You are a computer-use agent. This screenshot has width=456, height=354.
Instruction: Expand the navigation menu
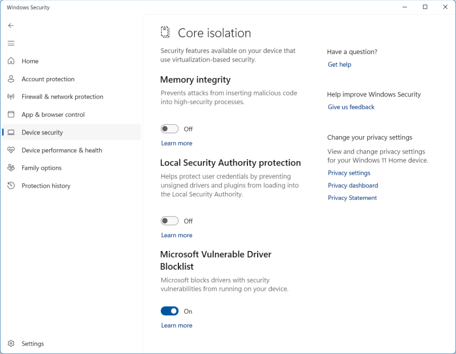click(x=11, y=43)
